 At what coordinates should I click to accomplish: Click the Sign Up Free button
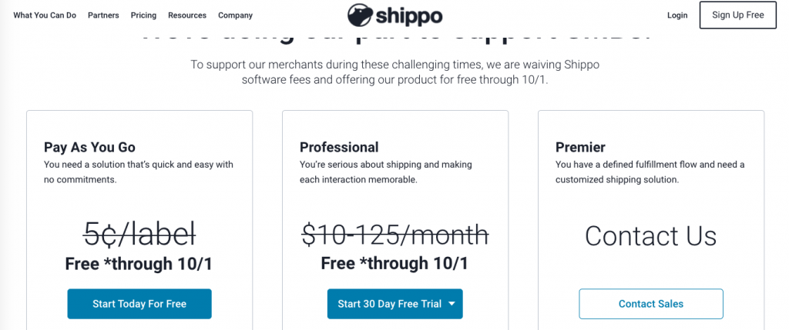737,15
